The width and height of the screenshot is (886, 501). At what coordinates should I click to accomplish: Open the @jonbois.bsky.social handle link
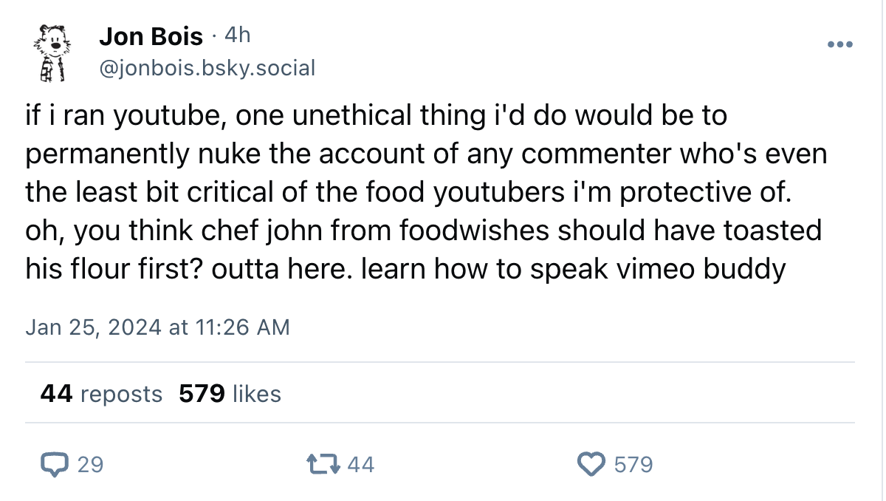tap(207, 68)
